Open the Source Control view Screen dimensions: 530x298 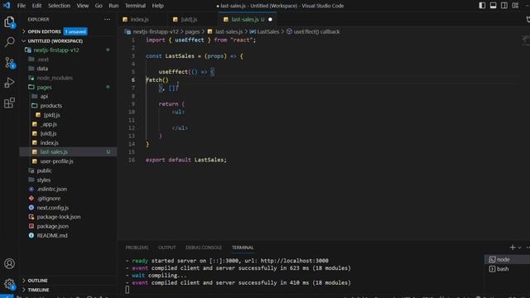[9, 63]
